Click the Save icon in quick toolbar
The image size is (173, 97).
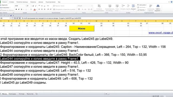[11, 16]
